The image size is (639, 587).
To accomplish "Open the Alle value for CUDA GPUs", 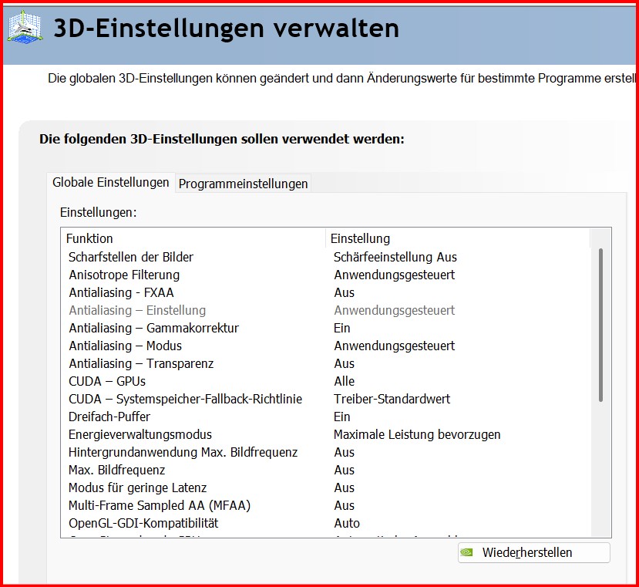I will pyautogui.click(x=345, y=381).
